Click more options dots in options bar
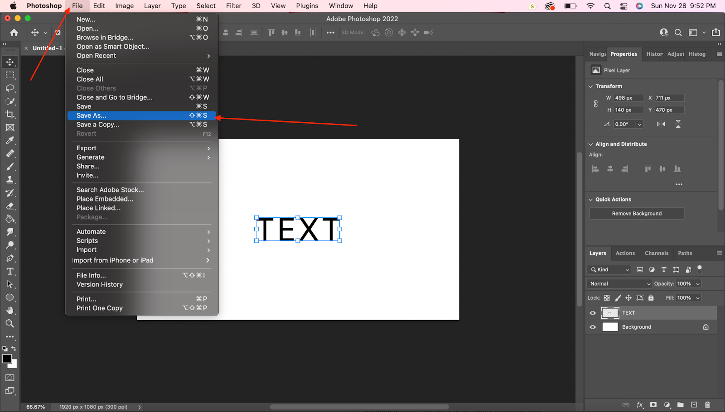 point(330,33)
